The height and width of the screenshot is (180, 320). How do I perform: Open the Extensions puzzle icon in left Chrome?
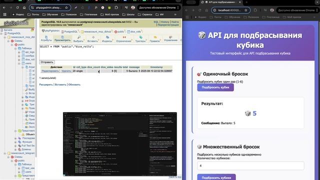click(x=116, y=7)
